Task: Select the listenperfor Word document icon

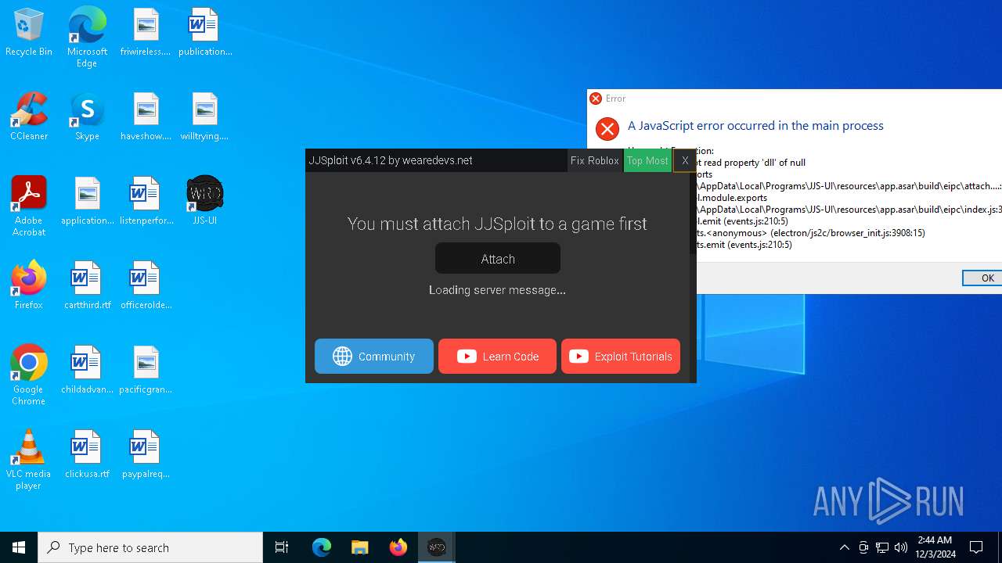Action: 146,202
